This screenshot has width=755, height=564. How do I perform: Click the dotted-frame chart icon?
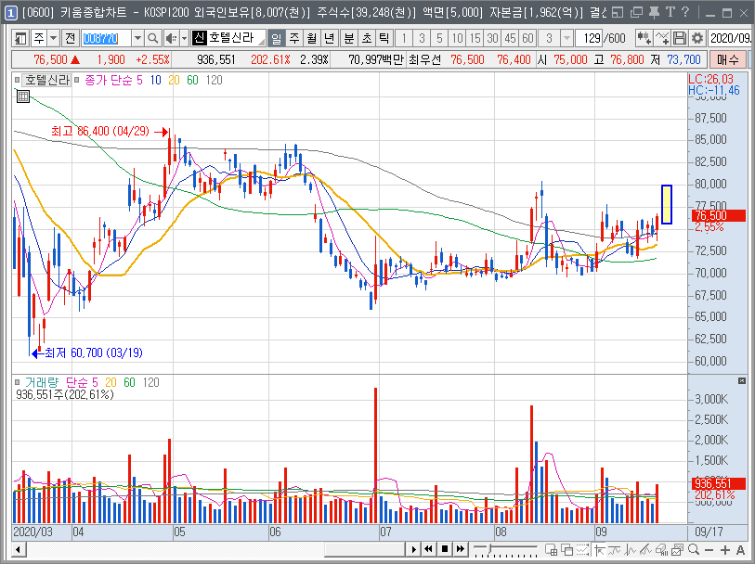point(582,549)
